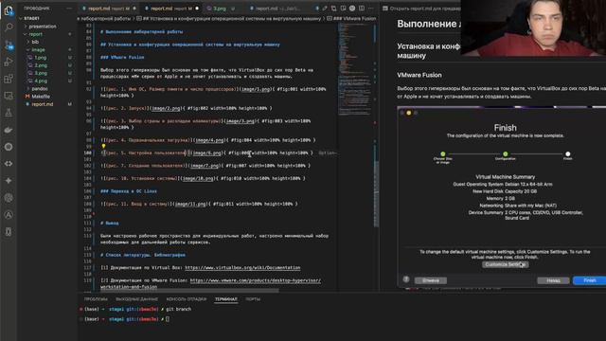Open the Testing flask view
The image size is (606, 341).
(x=9, y=113)
